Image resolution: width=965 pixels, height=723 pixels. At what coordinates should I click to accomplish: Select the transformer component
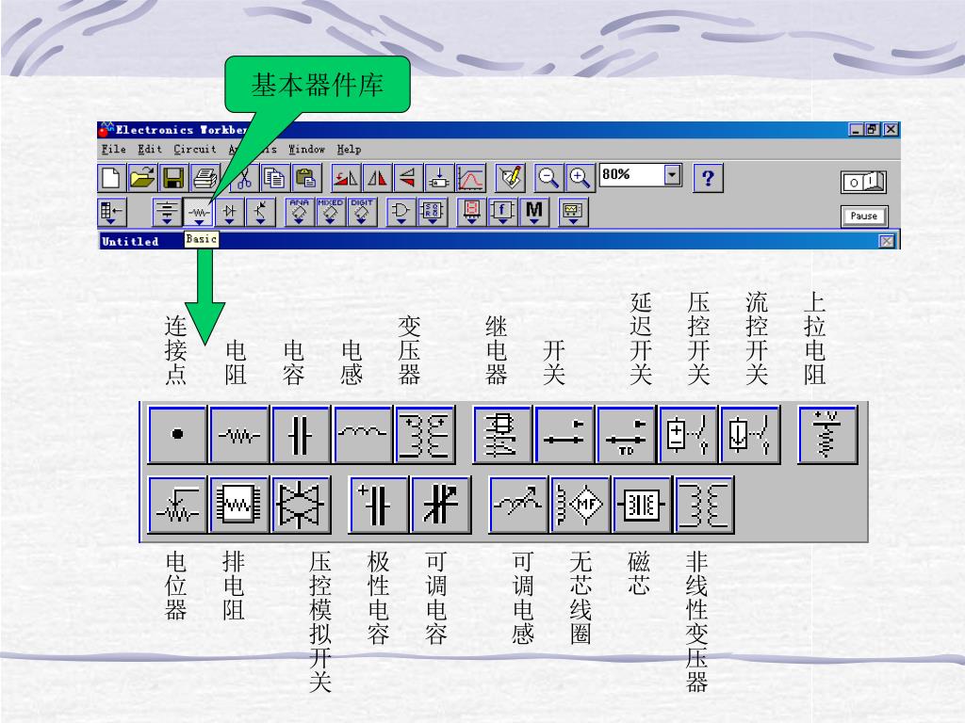(425, 434)
